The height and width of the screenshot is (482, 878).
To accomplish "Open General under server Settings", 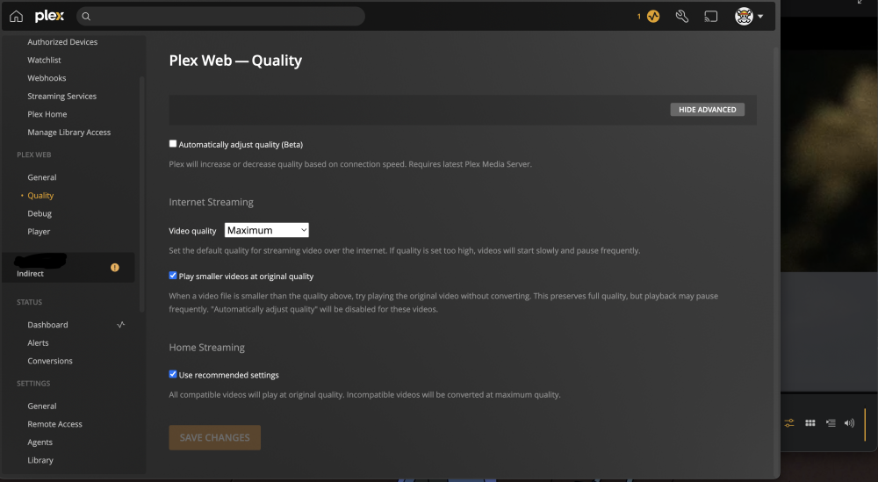I will pyautogui.click(x=42, y=406).
